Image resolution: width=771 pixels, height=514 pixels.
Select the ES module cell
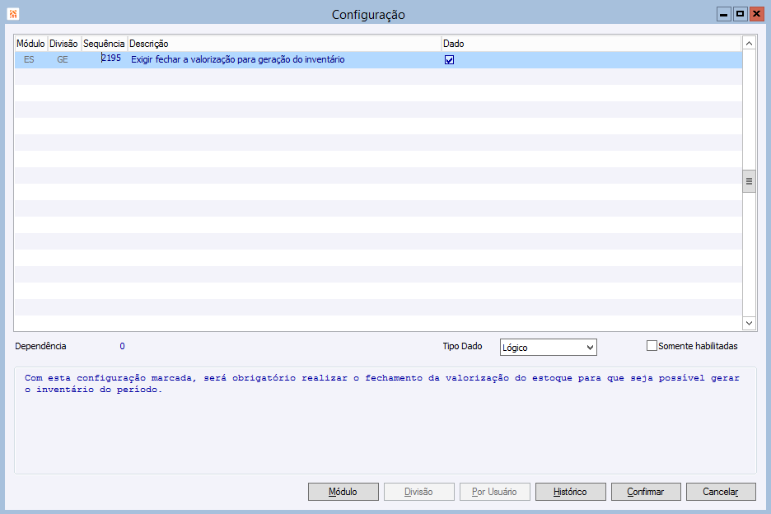30,59
